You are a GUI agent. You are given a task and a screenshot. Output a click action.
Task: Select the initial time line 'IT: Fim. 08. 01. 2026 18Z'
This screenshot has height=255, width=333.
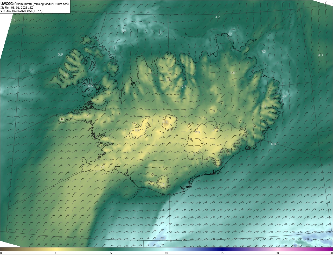click(17, 7)
